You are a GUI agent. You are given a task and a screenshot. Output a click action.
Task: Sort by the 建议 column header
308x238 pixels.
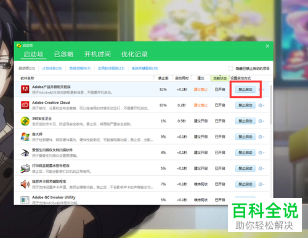[x=201, y=78]
